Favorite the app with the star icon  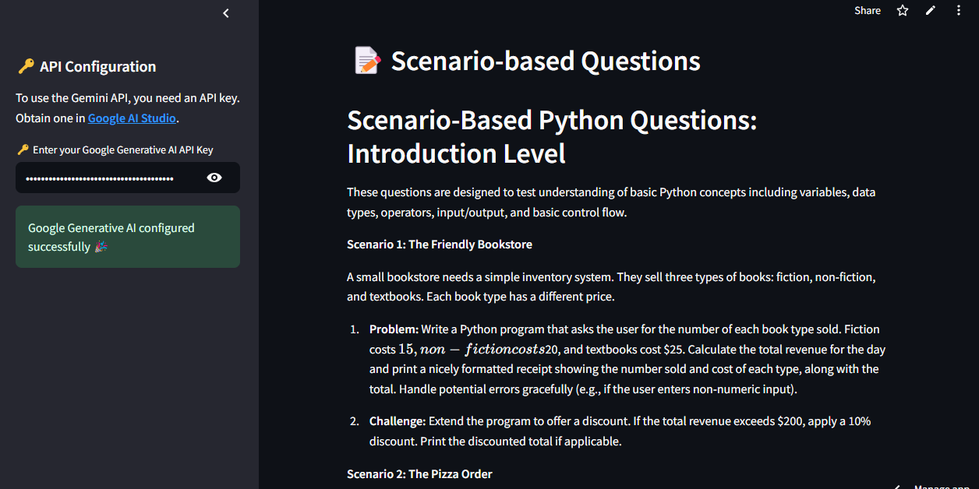click(x=903, y=11)
